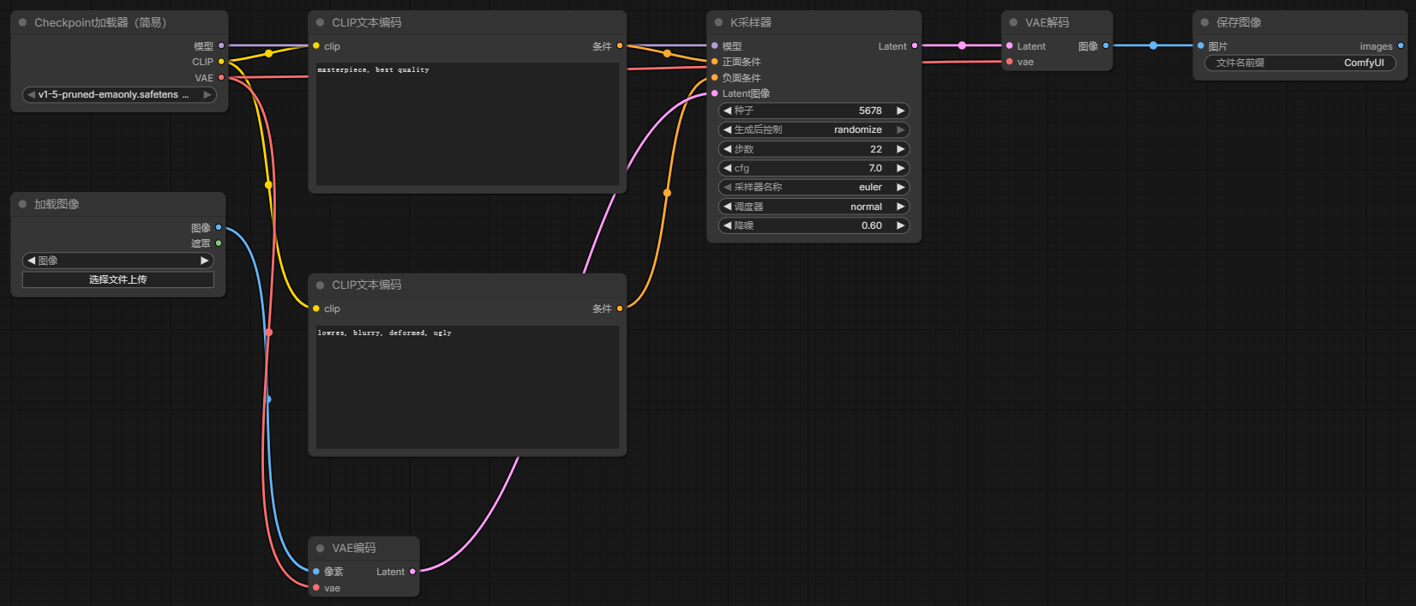1416x606 pixels.
Task: Click the 负面条件 input socket on K采样器
Action: click(715, 77)
